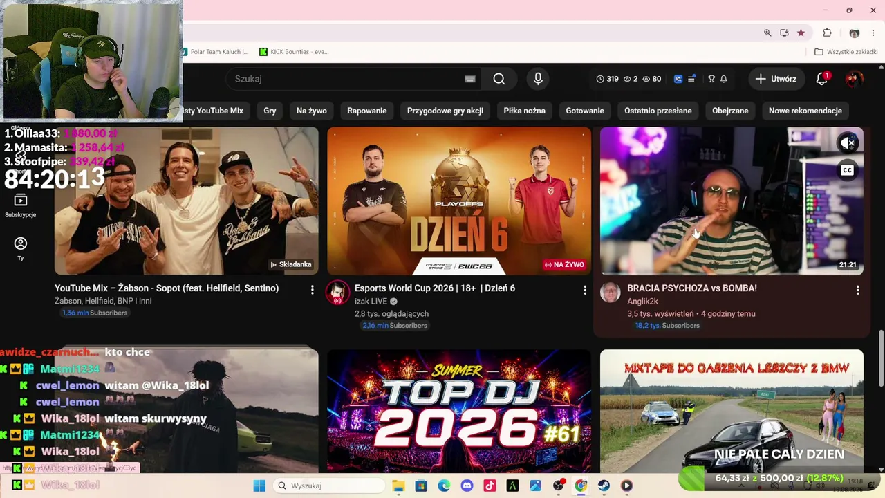885x498 pixels.
Task: Visit the izak LIVE channel name link
Action: (x=371, y=302)
